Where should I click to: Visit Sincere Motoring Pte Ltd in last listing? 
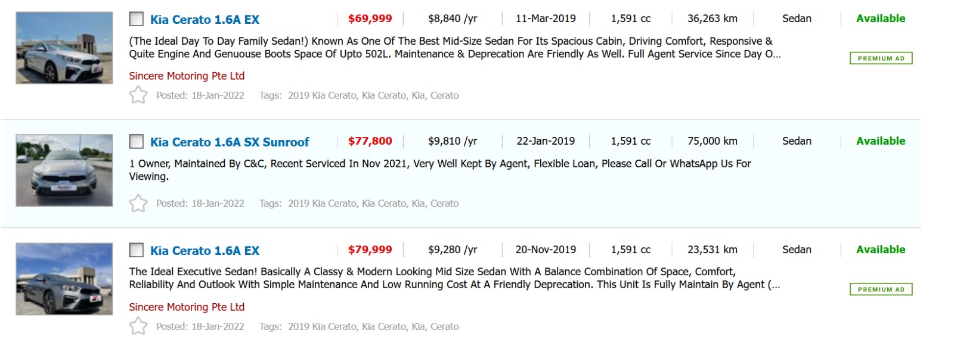[187, 307]
